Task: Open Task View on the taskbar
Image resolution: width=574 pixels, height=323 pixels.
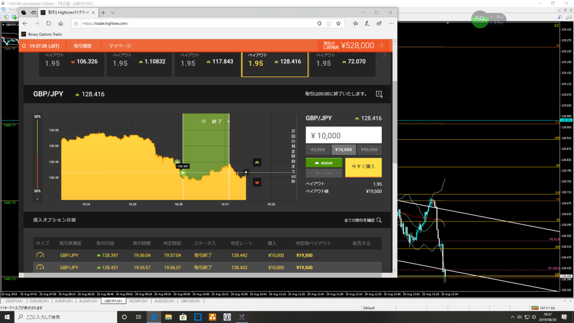Action: (x=139, y=317)
